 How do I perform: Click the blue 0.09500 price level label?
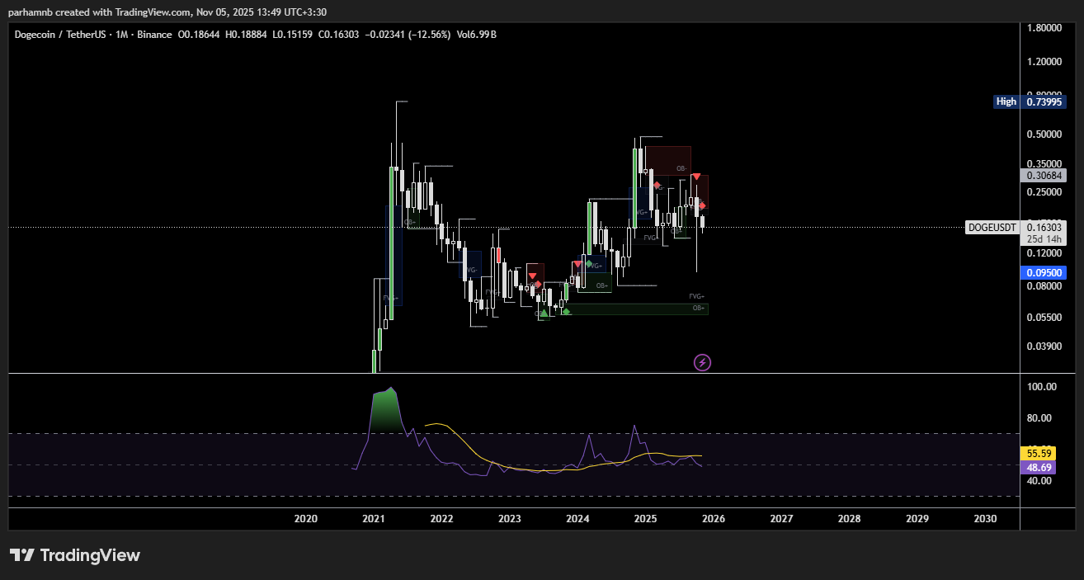click(x=1043, y=272)
